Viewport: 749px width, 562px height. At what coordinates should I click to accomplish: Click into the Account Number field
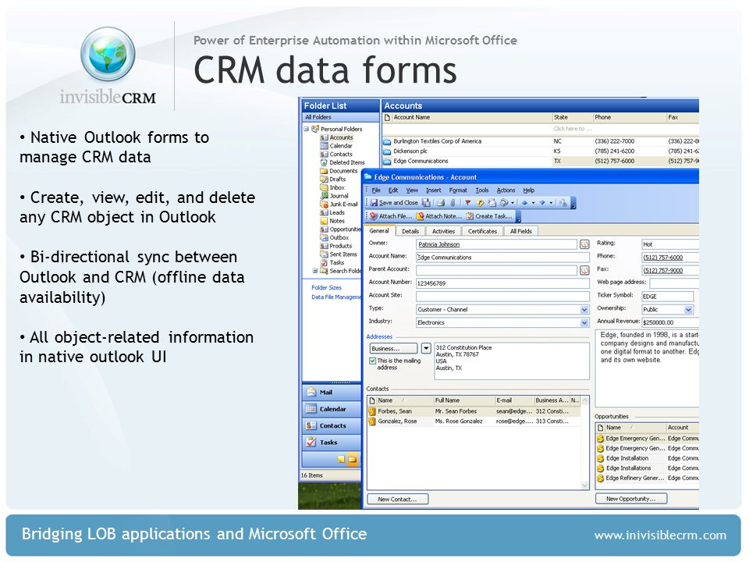tap(502, 283)
